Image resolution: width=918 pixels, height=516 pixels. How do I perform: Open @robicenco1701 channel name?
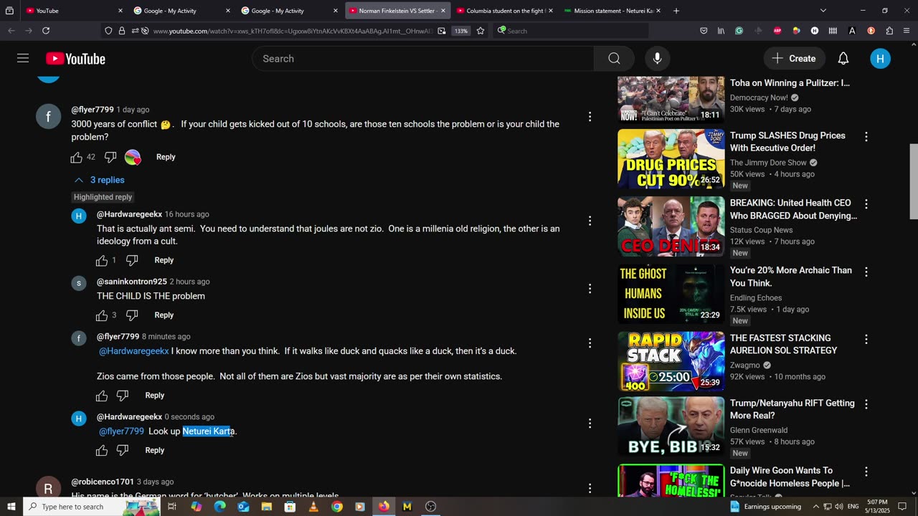pos(103,482)
